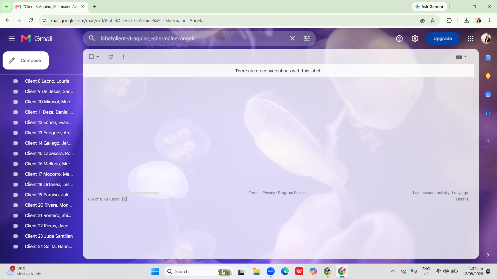Open Windows Start menu
Screen dimensions: 497x279
[155, 272]
